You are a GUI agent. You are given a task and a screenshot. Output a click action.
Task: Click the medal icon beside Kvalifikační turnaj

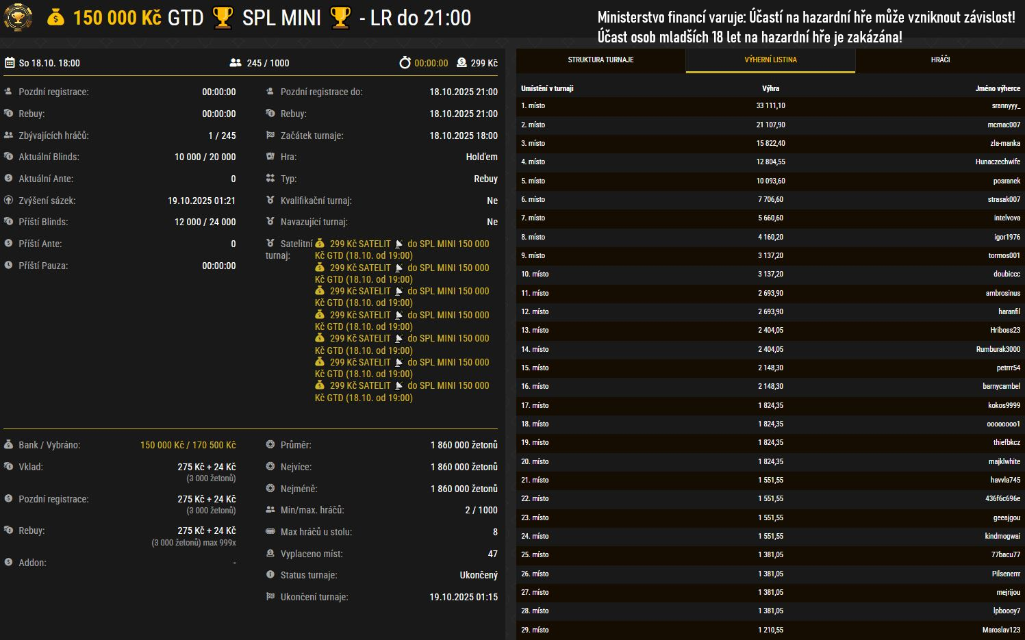tap(270, 201)
